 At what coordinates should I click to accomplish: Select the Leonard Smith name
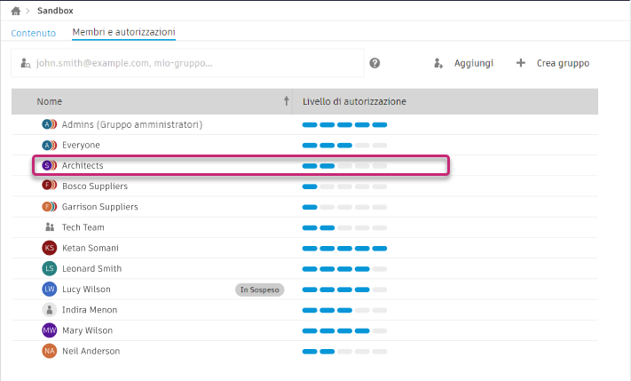click(91, 268)
